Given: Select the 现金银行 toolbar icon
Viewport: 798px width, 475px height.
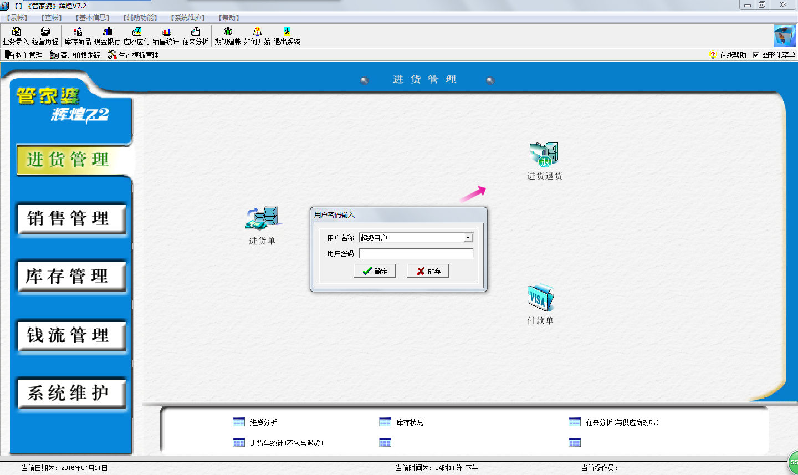Looking at the screenshot, I should pos(107,36).
